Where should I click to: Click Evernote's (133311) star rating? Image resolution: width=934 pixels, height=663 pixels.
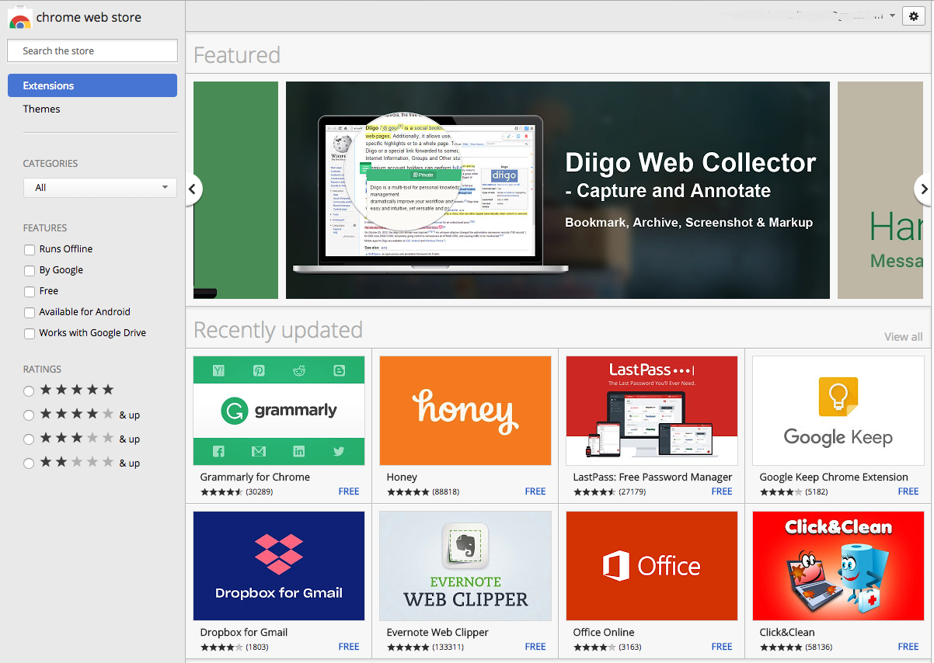pyautogui.click(x=408, y=647)
